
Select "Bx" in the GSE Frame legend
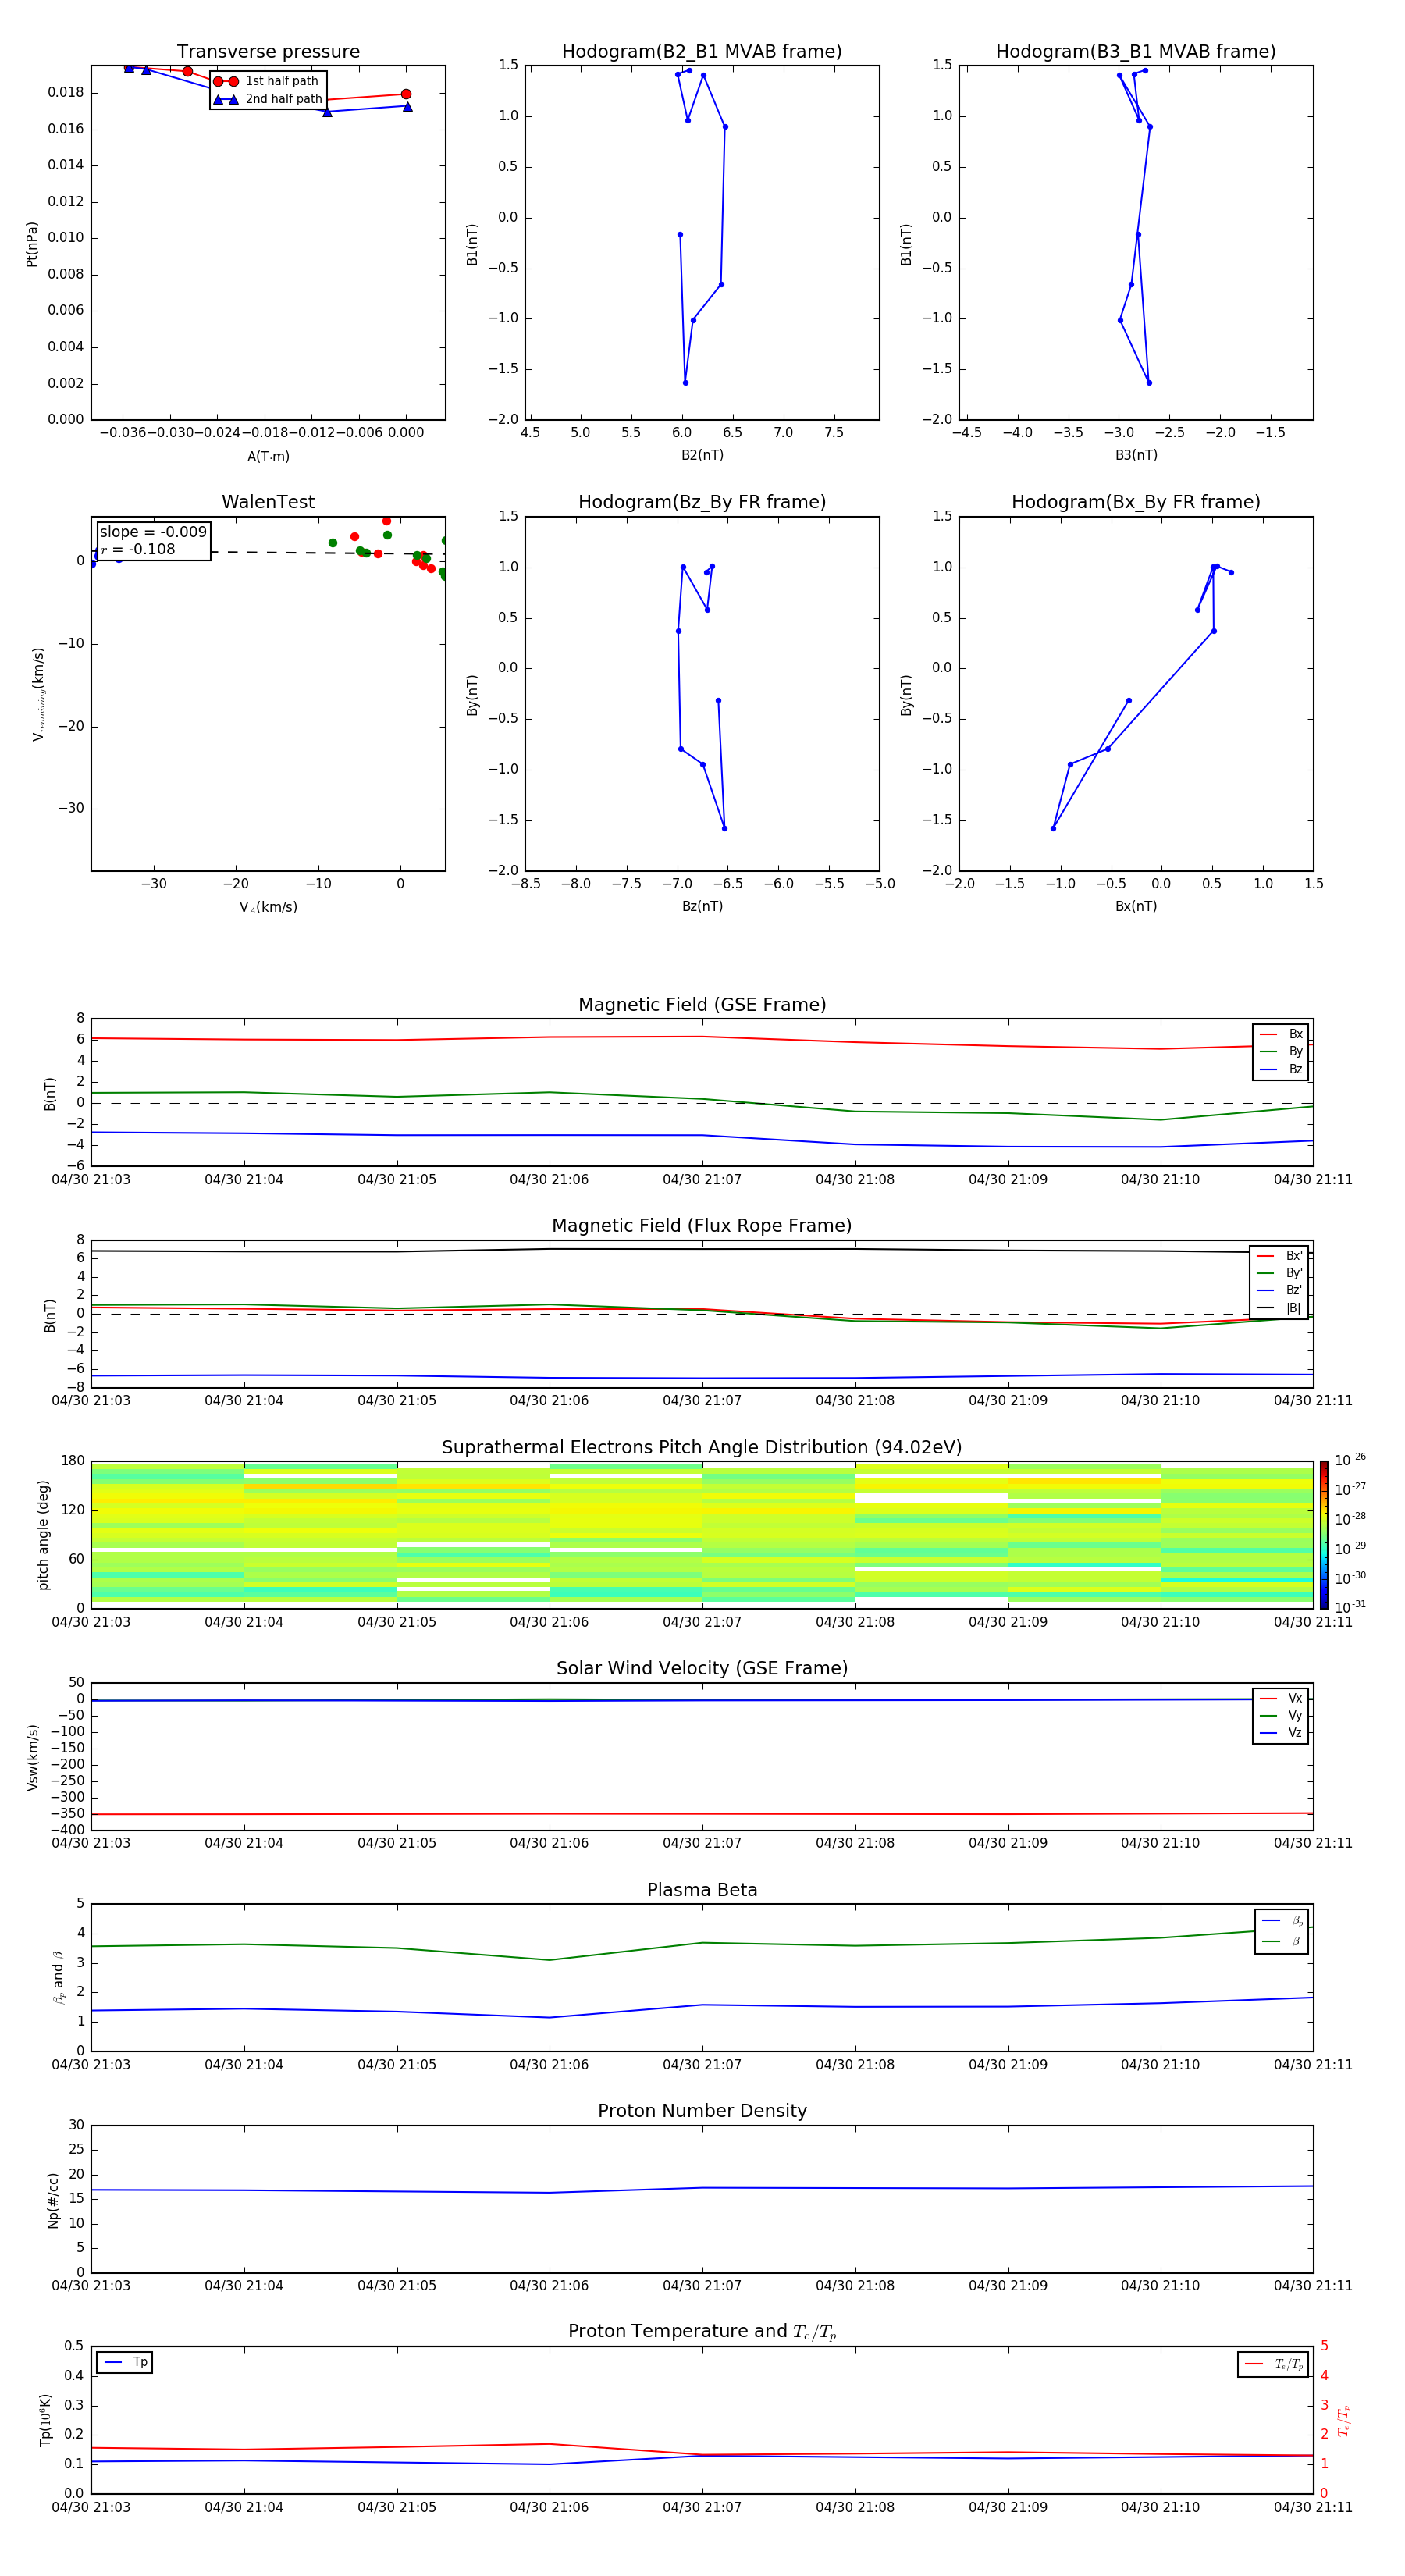point(1282,1034)
